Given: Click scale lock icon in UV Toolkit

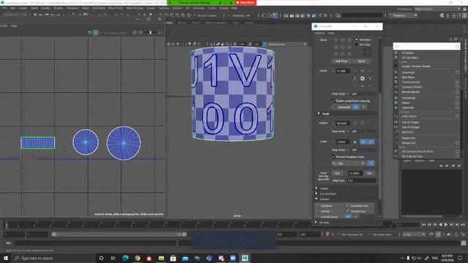Looking at the screenshot, I should (355, 142).
